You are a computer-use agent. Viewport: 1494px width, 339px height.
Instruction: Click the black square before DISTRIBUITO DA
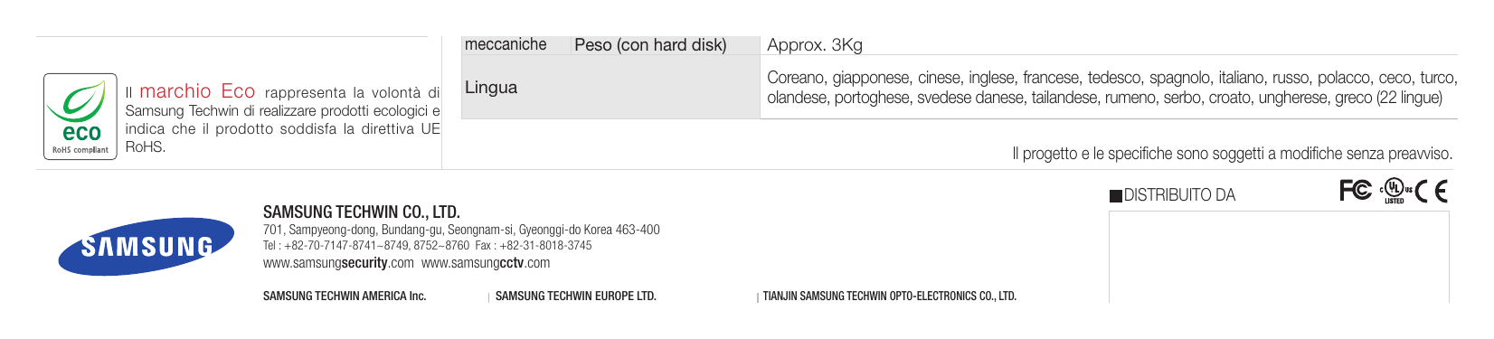[1115, 196]
